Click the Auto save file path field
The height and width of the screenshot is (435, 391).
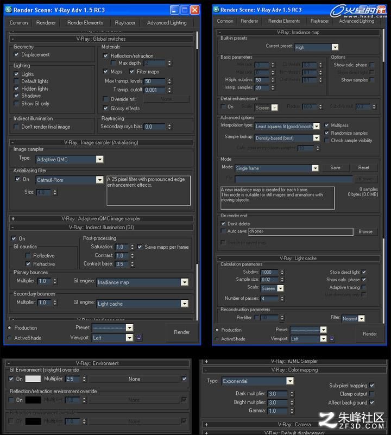(301, 231)
